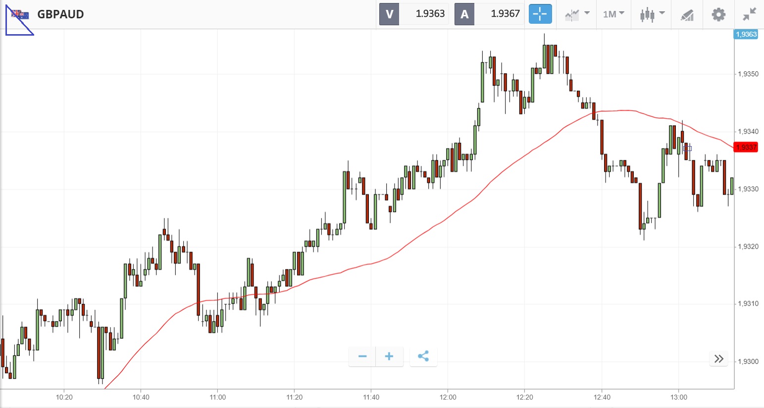The image size is (764, 408).
Task: Open the drawing tools pencil icon
Action: click(x=687, y=15)
